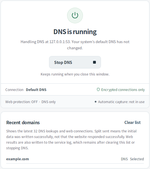
Task: Select the example.com domain entry
Action: pos(17,159)
